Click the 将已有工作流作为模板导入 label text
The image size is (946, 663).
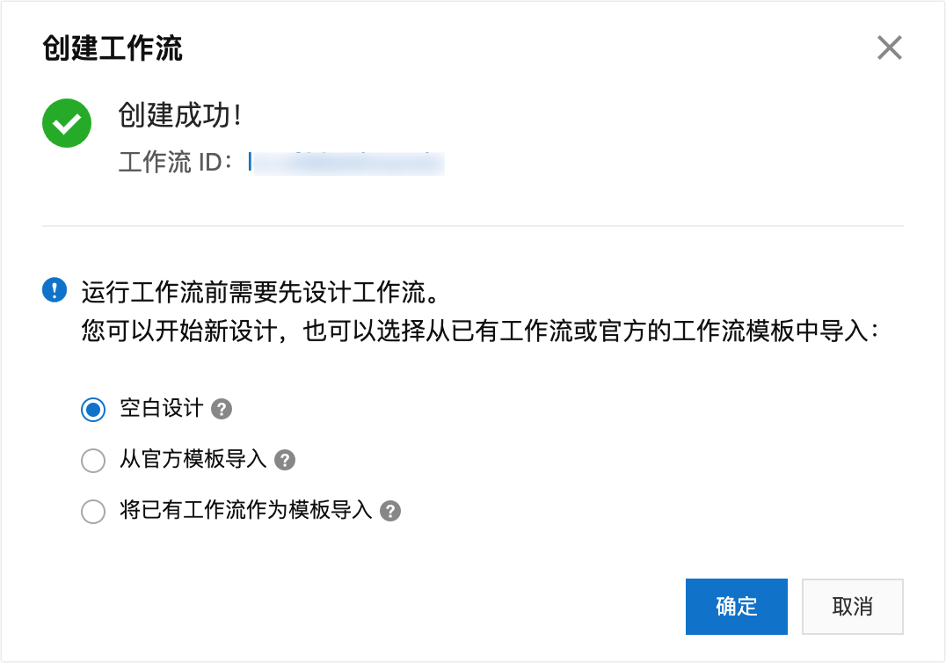[245, 511]
